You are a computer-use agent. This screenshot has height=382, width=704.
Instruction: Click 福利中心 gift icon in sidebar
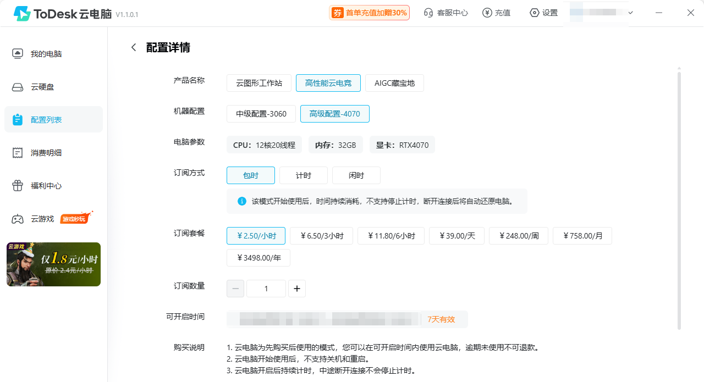tap(18, 186)
